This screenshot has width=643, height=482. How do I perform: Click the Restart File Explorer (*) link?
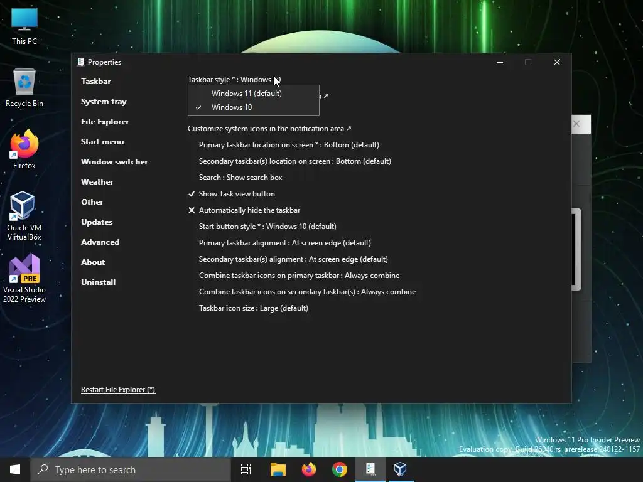(x=118, y=390)
